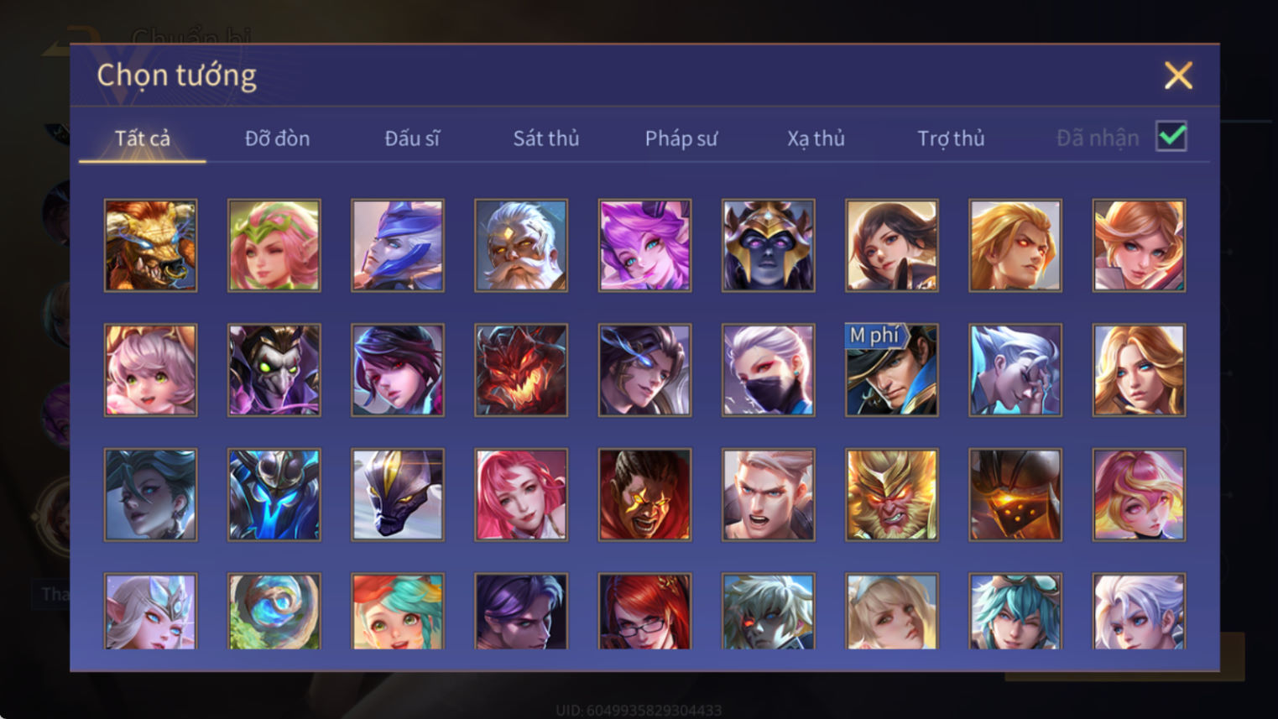Pick the red lava demon hero
This screenshot has height=719, width=1278.
click(x=521, y=370)
